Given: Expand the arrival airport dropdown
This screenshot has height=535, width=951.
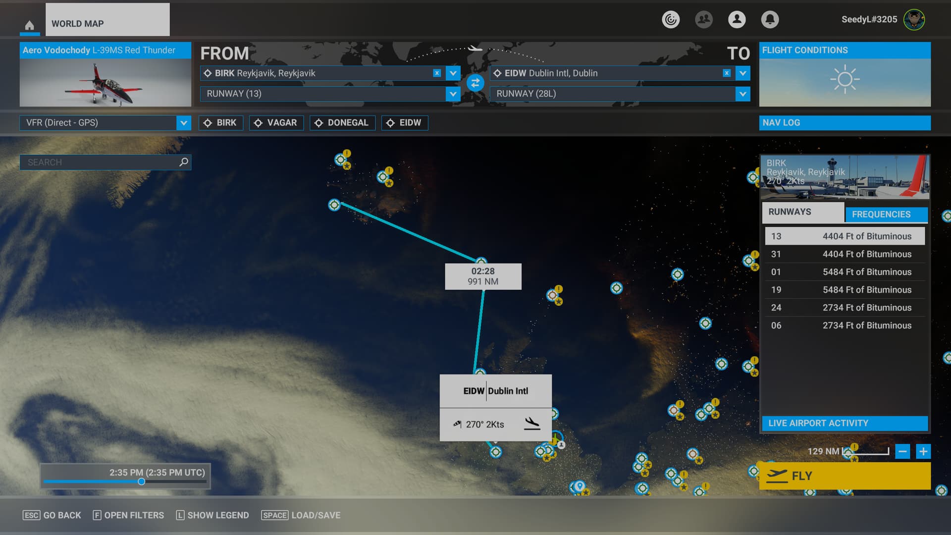Looking at the screenshot, I should (743, 73).
